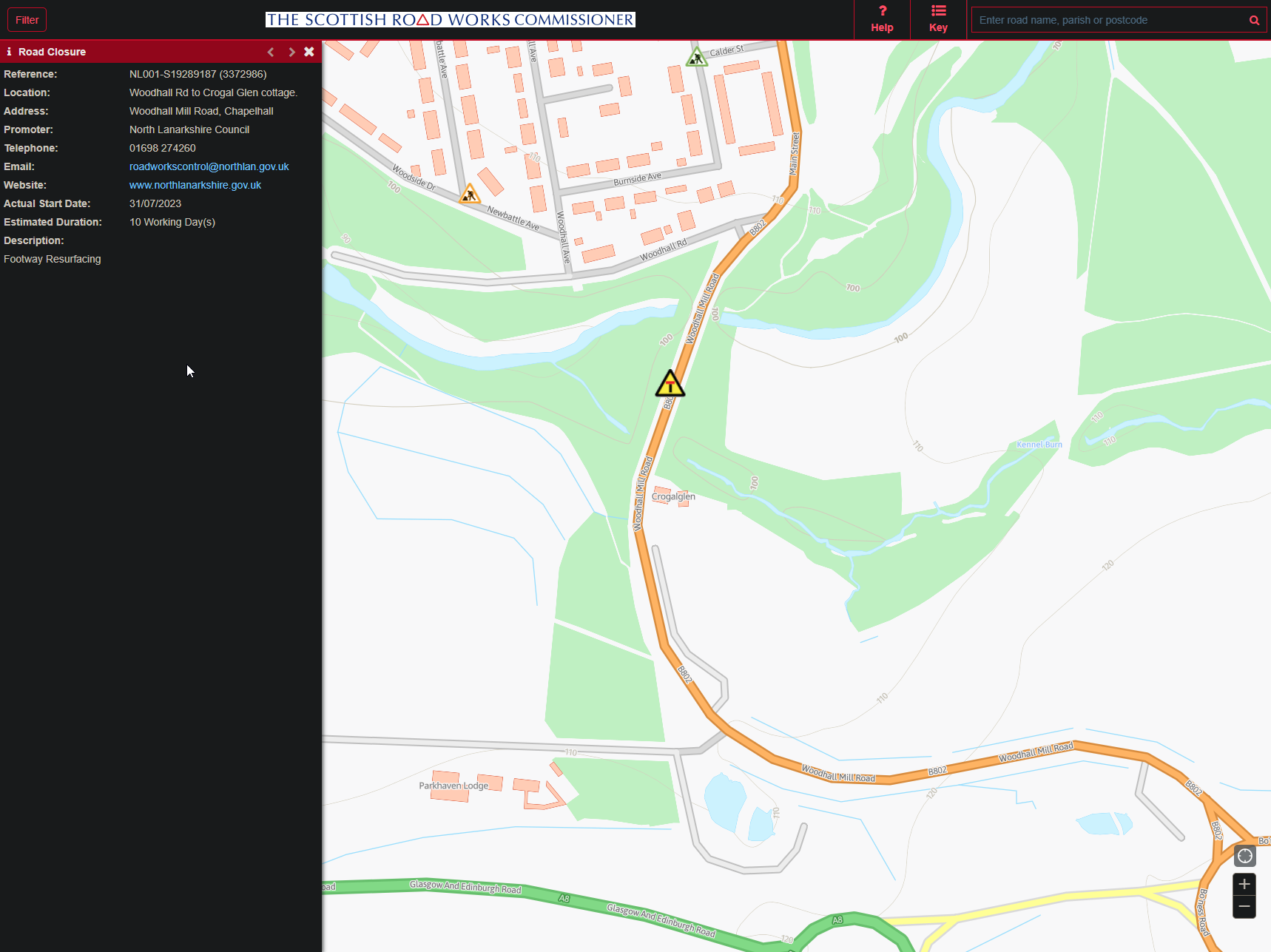Open roadworkscontrol@northlan.gov.uk email link
The image size is (1271, 952).
pos(209,166)
